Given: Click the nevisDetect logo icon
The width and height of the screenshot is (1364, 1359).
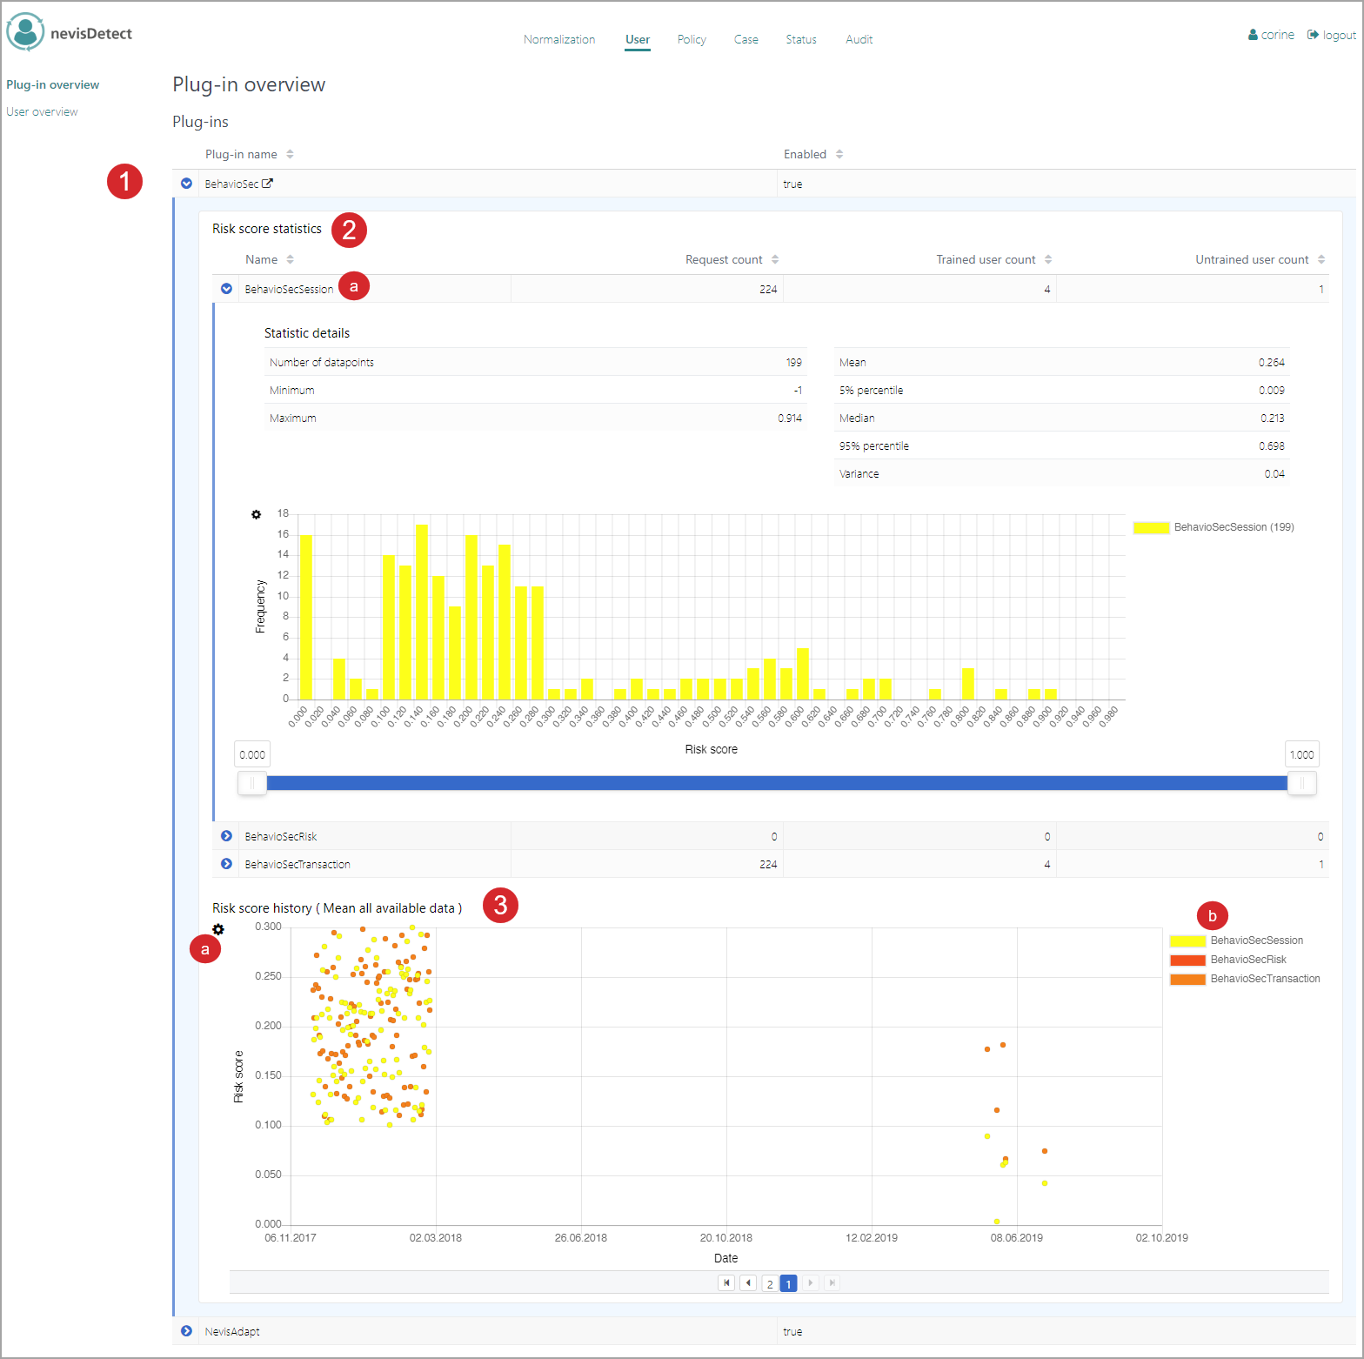Looking at the screenshot, I should pyautogui.click(x=25, y=32).
